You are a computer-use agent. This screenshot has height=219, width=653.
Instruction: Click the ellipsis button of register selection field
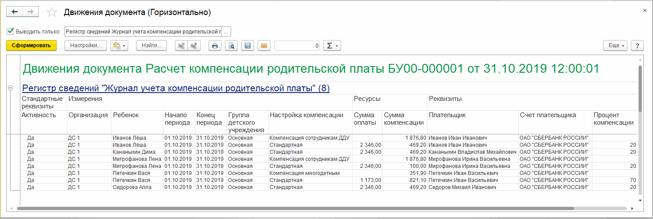pyautogui.click(x=226, y=31)
